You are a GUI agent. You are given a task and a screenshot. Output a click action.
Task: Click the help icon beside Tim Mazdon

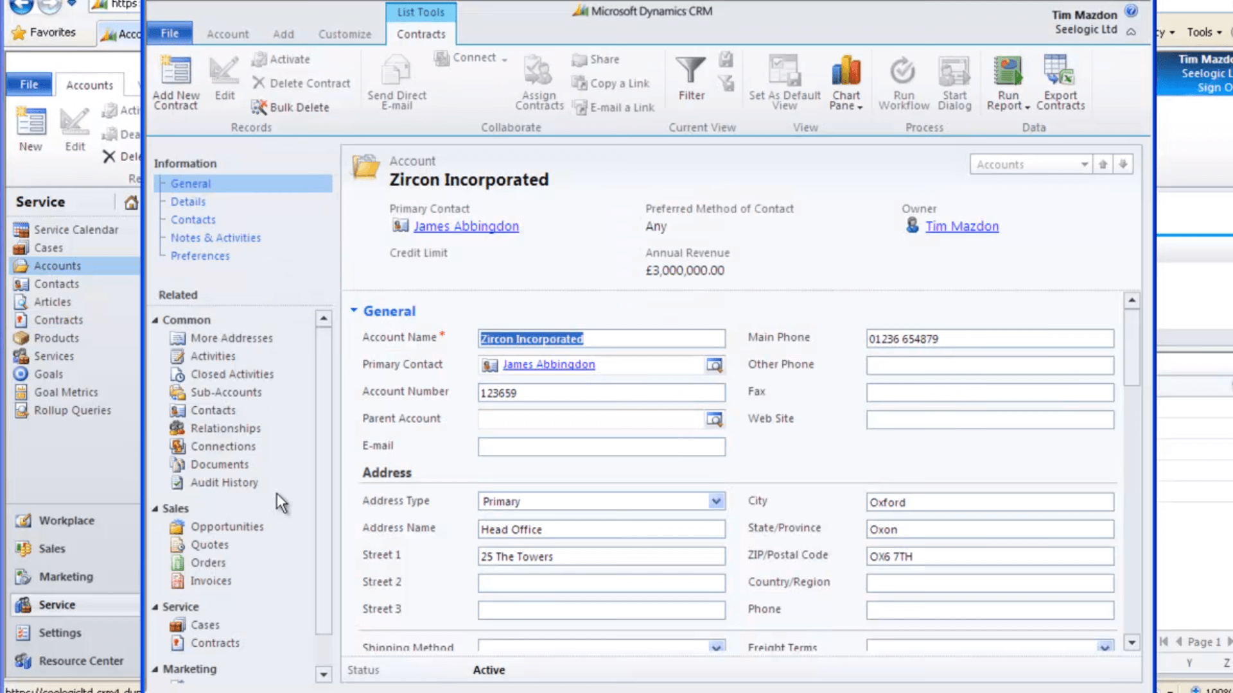click(1132, 11)
